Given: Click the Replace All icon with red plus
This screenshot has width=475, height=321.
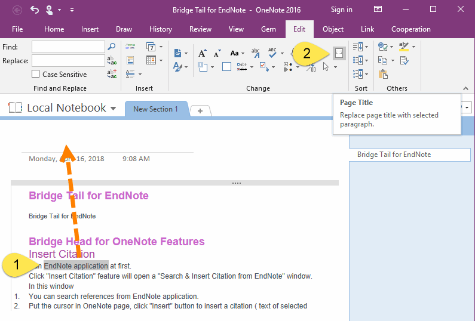Looking at the screenshot, I should 112,74.
